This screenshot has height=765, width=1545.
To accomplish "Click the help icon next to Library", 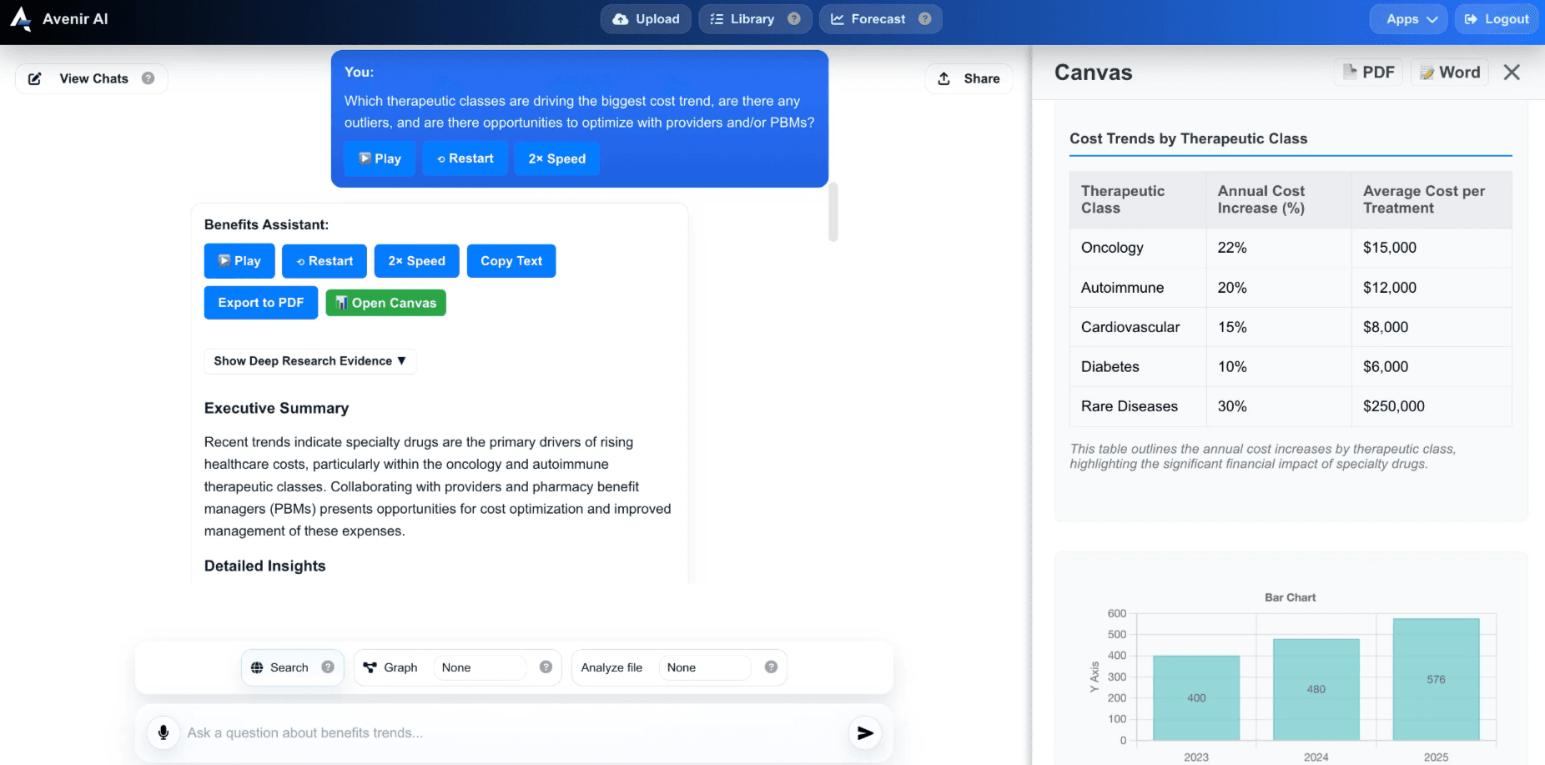I will pos(794,19).
